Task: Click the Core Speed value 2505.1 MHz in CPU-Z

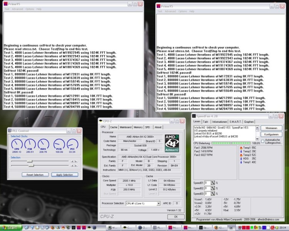Action: 129,181
